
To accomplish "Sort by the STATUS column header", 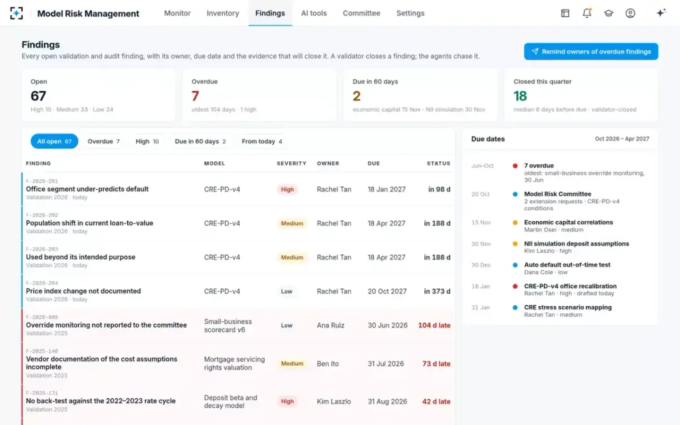I will [x=439, y=163].
